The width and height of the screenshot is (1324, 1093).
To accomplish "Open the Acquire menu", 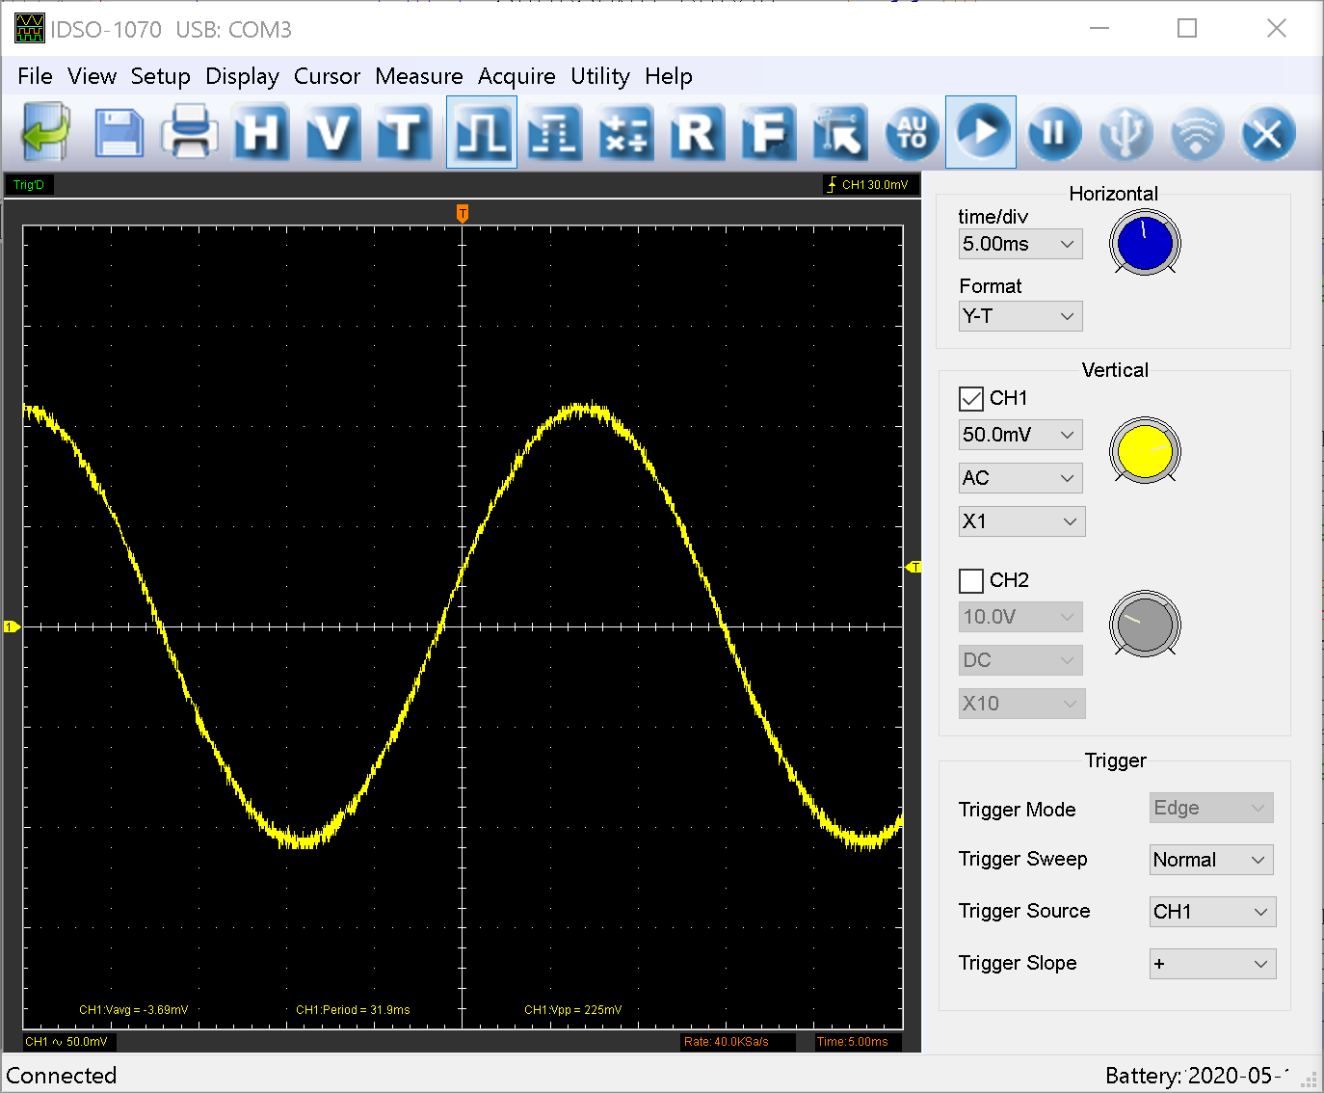I will [x=516, y=76].
